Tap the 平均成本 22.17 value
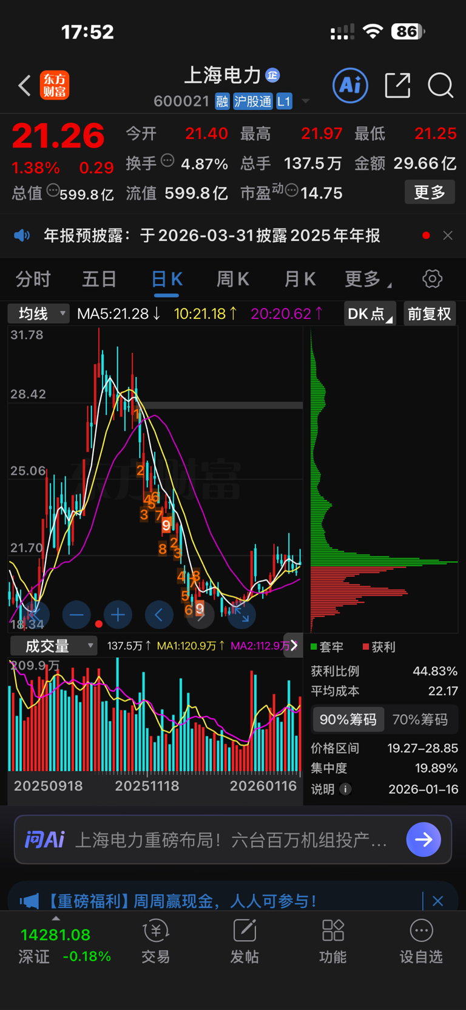466x1010 pixels. pyautogui.click(x=443, y=691)
